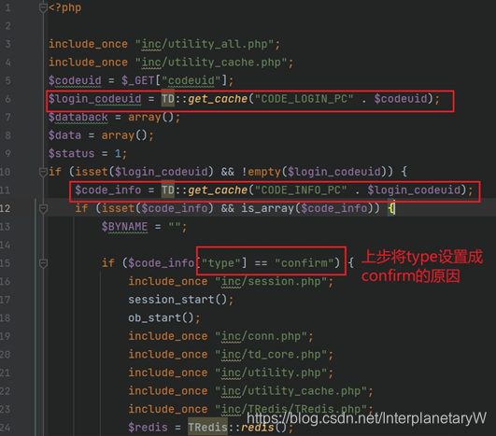Click the "inc/utility_cache.php" path on line 22
The height and width of the screenshot is (436, 496).
point(291,391)
